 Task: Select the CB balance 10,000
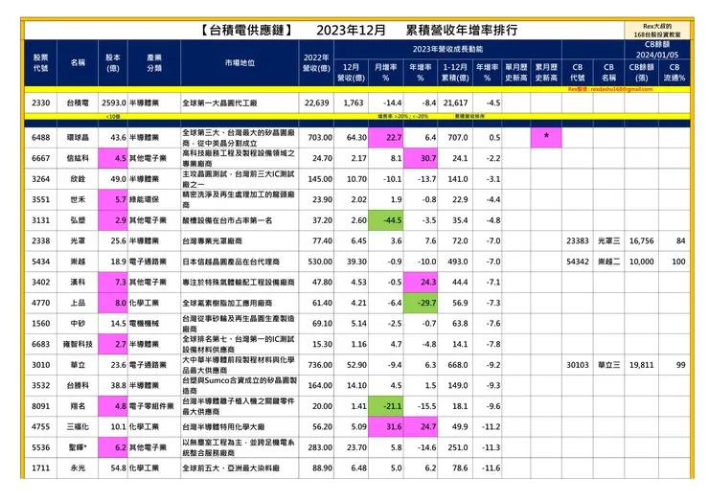pyautogui.click(x=641, y=262)
